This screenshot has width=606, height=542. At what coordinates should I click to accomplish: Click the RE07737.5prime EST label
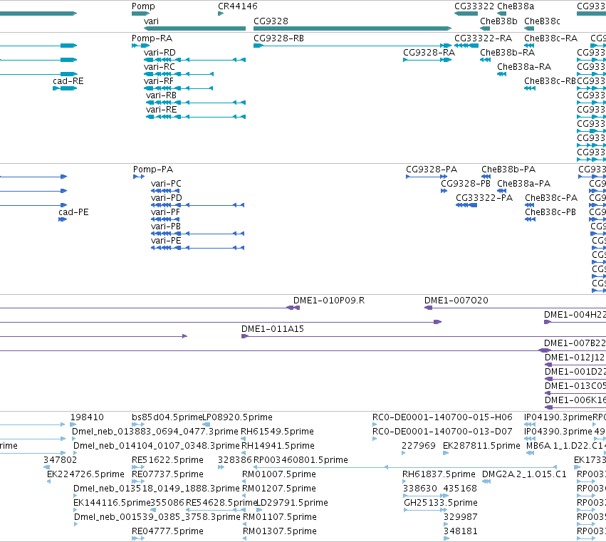point(167,474)
